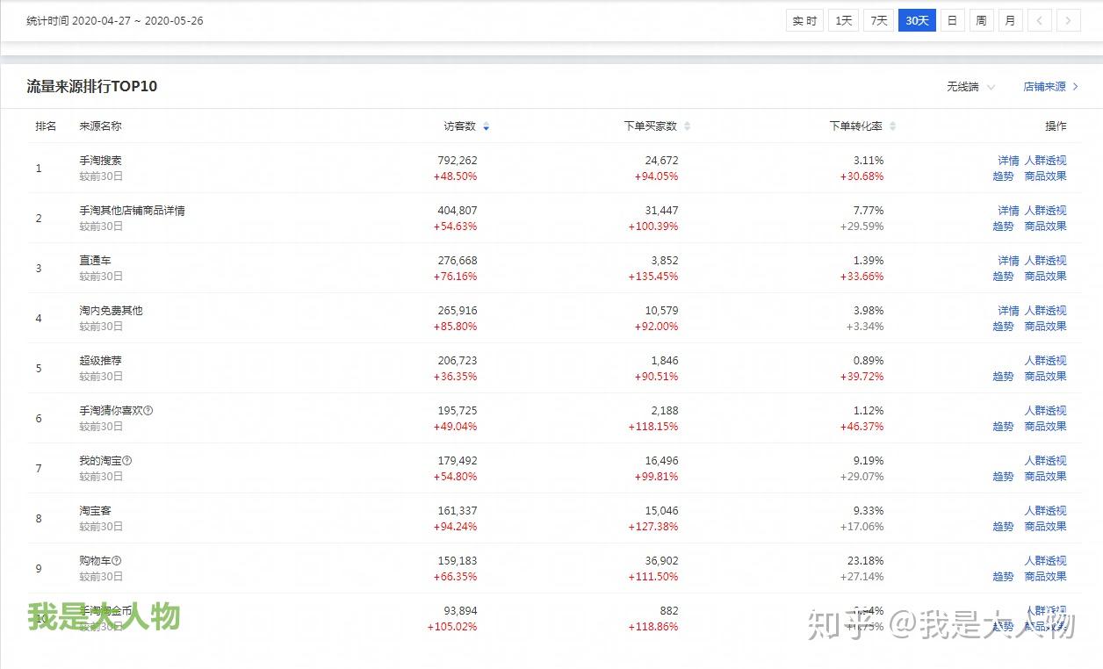Sort by 下单买家数 column arrow
Image resolution: width=1103 pixels, height=669 pixels.
pyautogui.click(x=688, y=126)
